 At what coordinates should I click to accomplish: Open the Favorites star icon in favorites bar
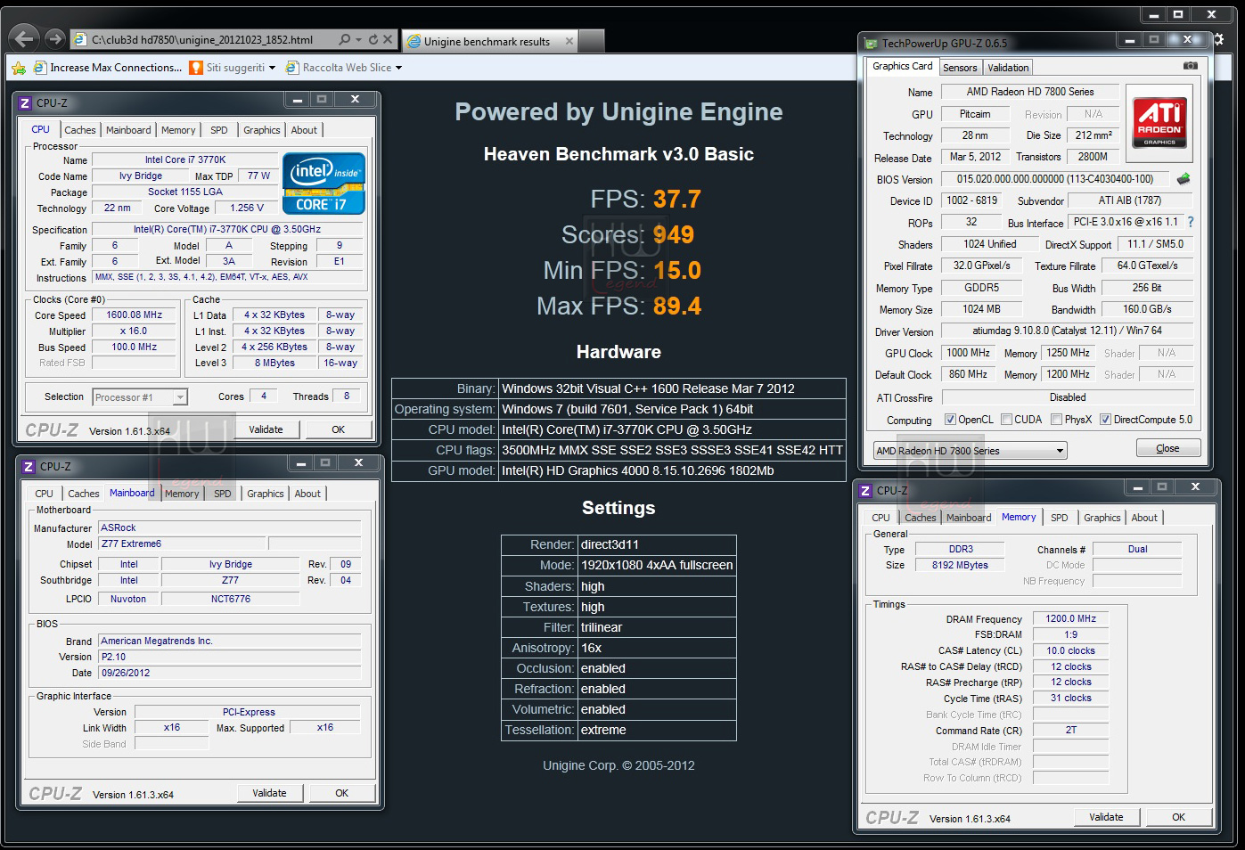point(18,68)
